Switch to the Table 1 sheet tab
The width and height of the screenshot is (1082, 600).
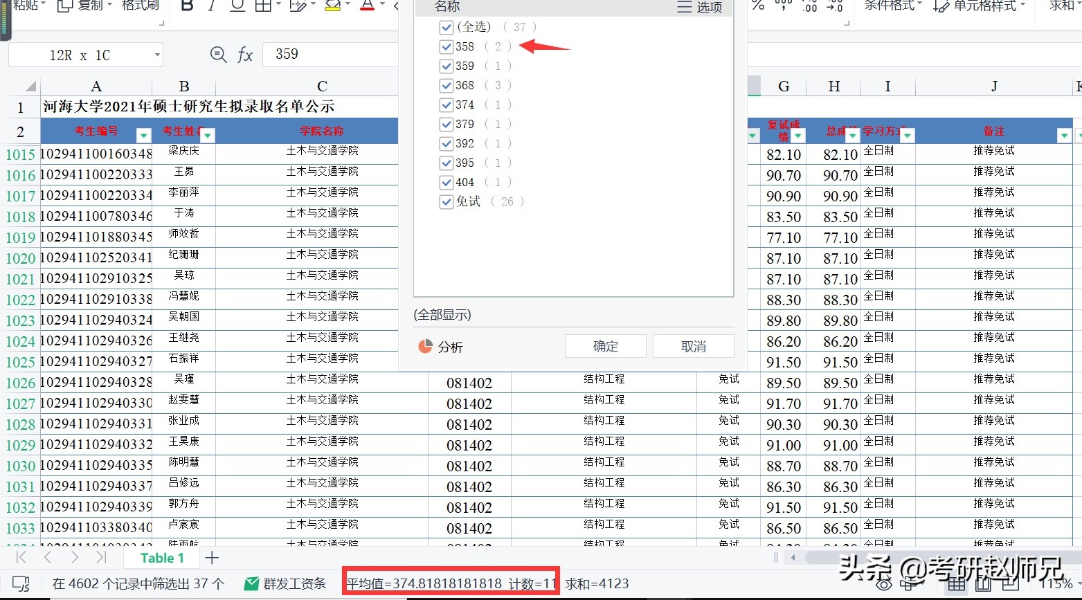coord(161,557)
